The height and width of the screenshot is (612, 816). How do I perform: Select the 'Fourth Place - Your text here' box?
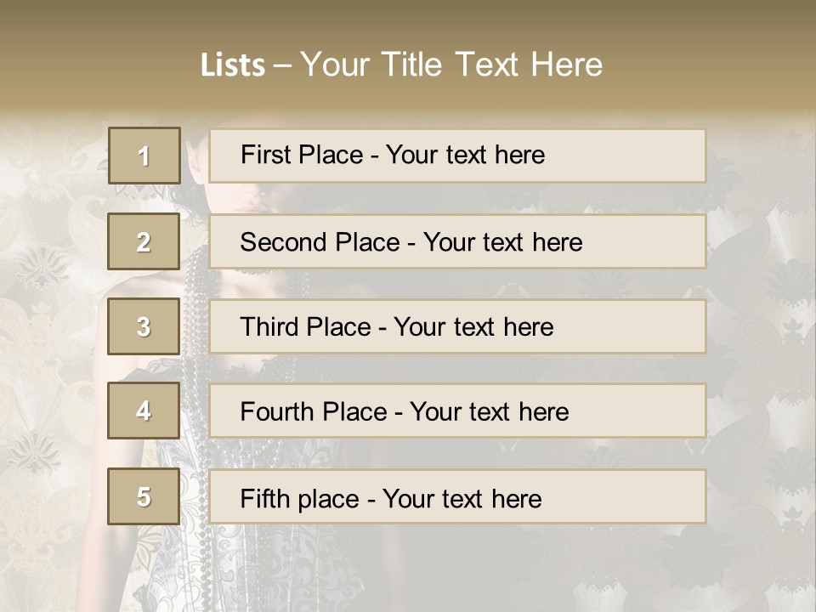(x=457, y=411)
